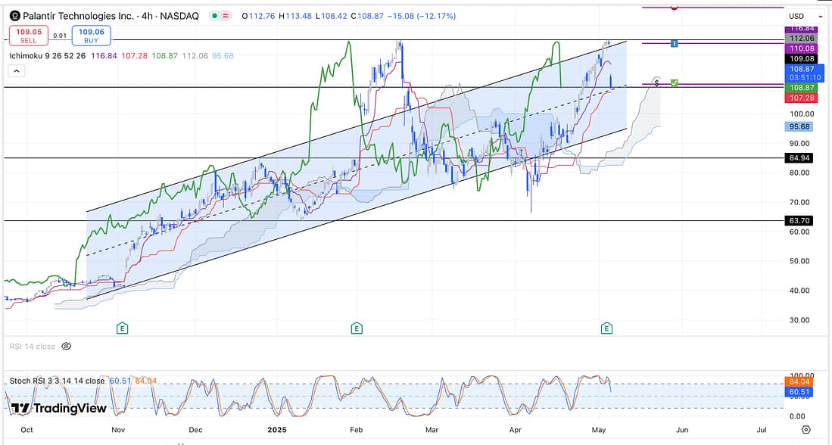Click Ichimoku legend value 95.68

click(223, 56)
